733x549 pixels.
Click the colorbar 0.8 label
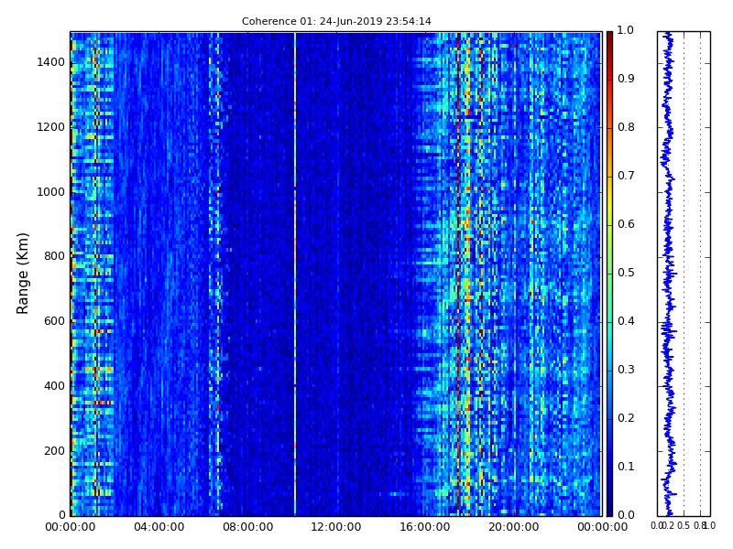[626, 127]
